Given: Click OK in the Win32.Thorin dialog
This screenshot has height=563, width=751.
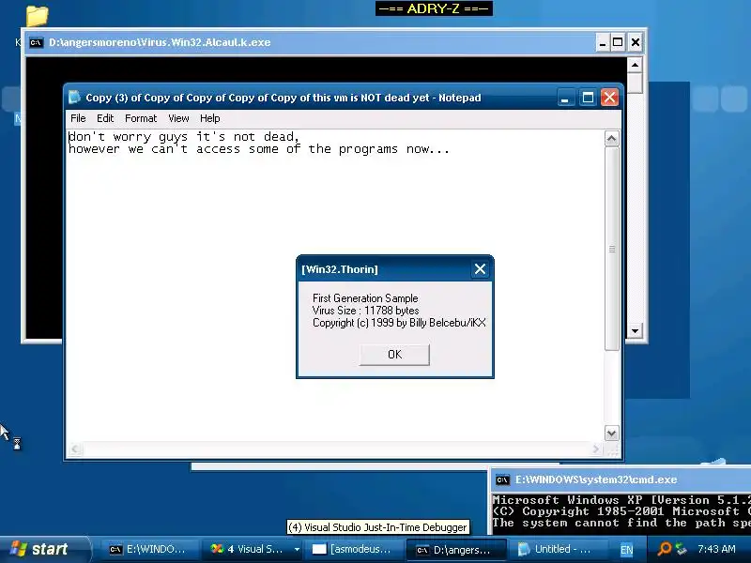Looking at the screenshot, I should pyautogui.click(x=394, y=355).
